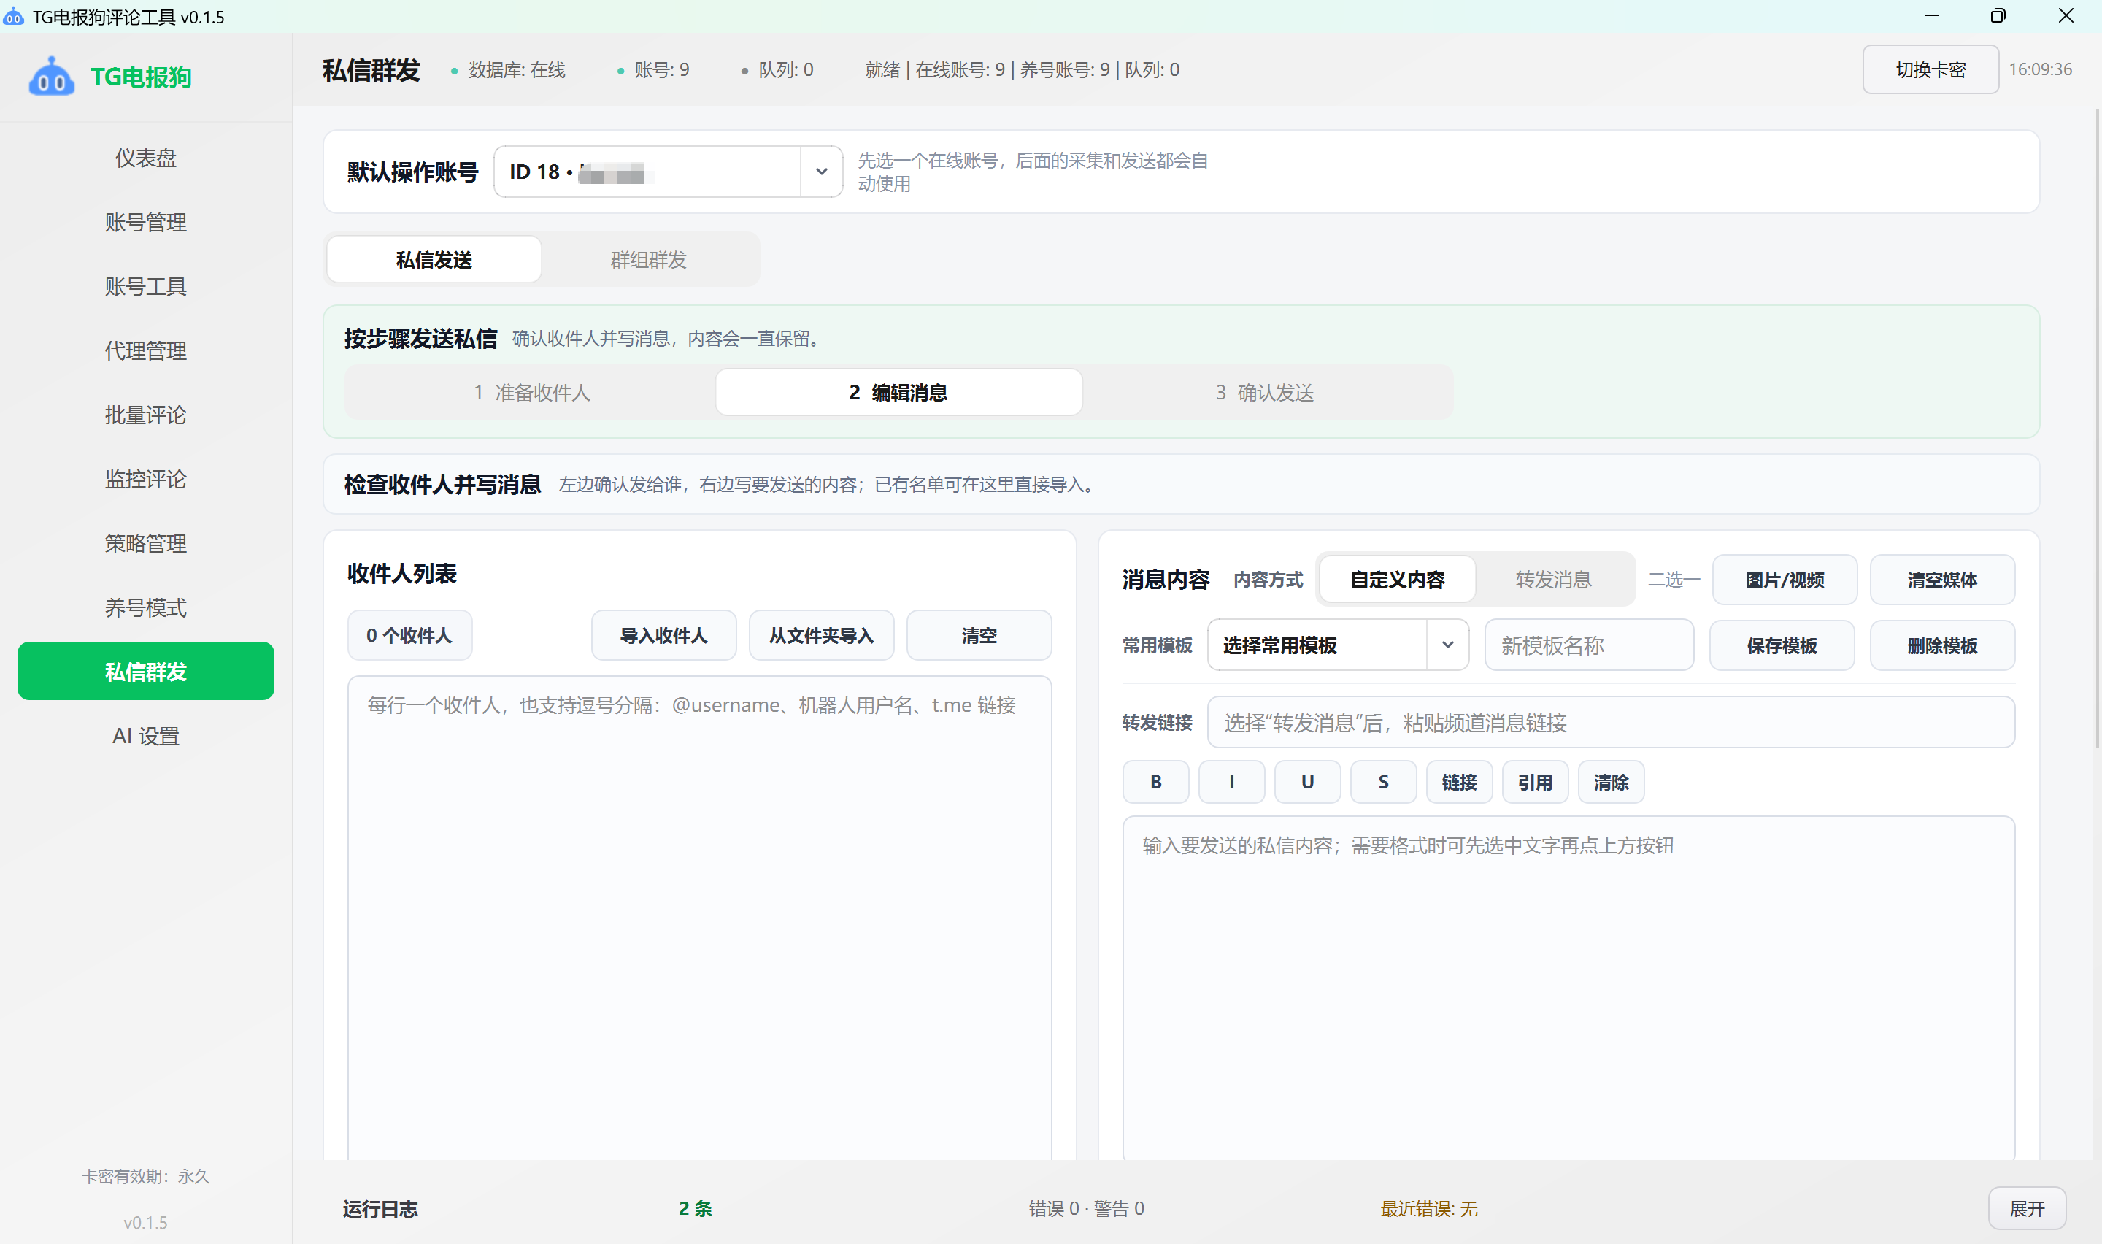Click the 删除模板 button

1942,645
